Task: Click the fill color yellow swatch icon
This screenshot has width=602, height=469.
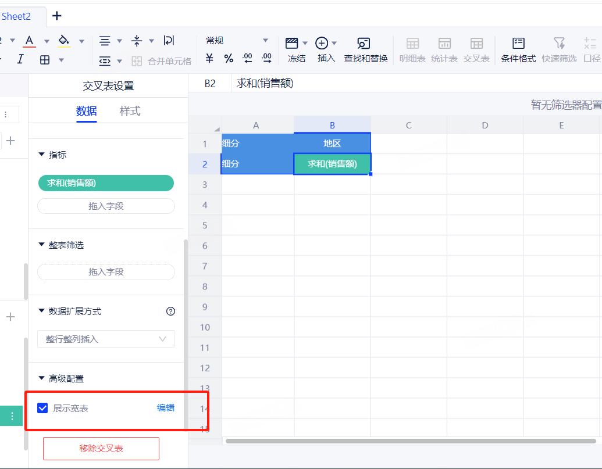Action: [64, 41]
